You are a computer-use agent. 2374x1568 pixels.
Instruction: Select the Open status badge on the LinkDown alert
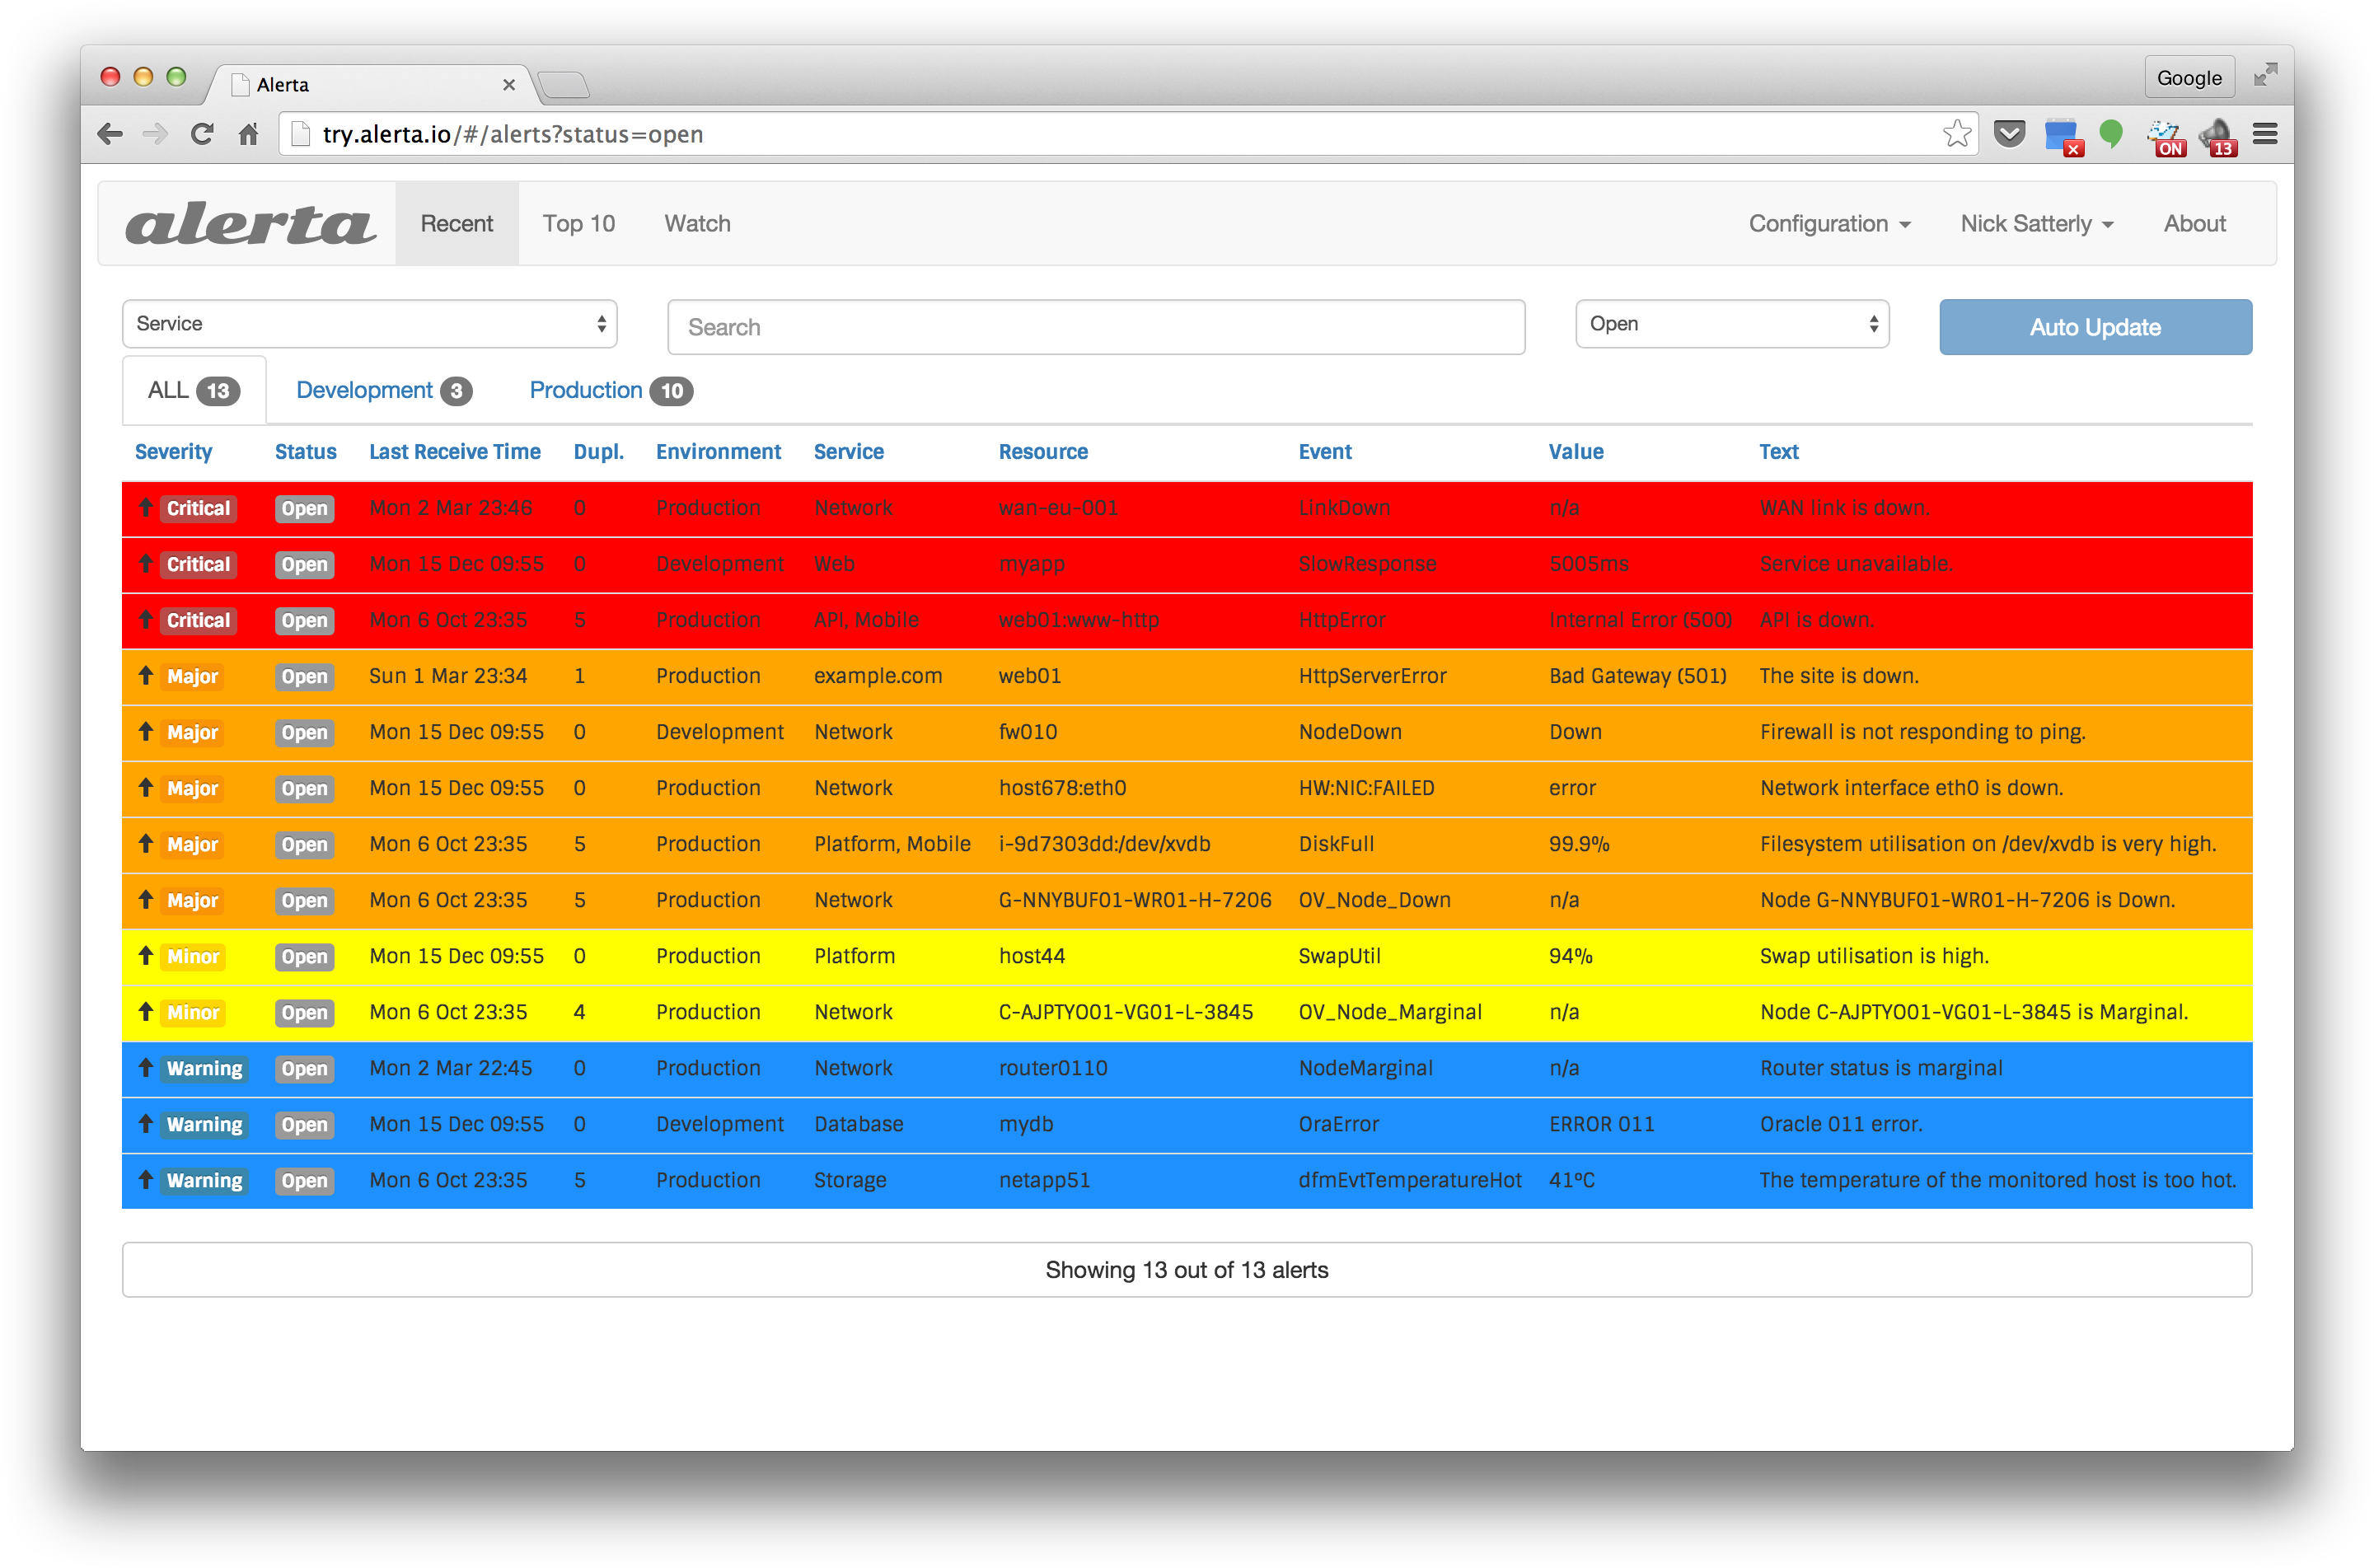304,508
